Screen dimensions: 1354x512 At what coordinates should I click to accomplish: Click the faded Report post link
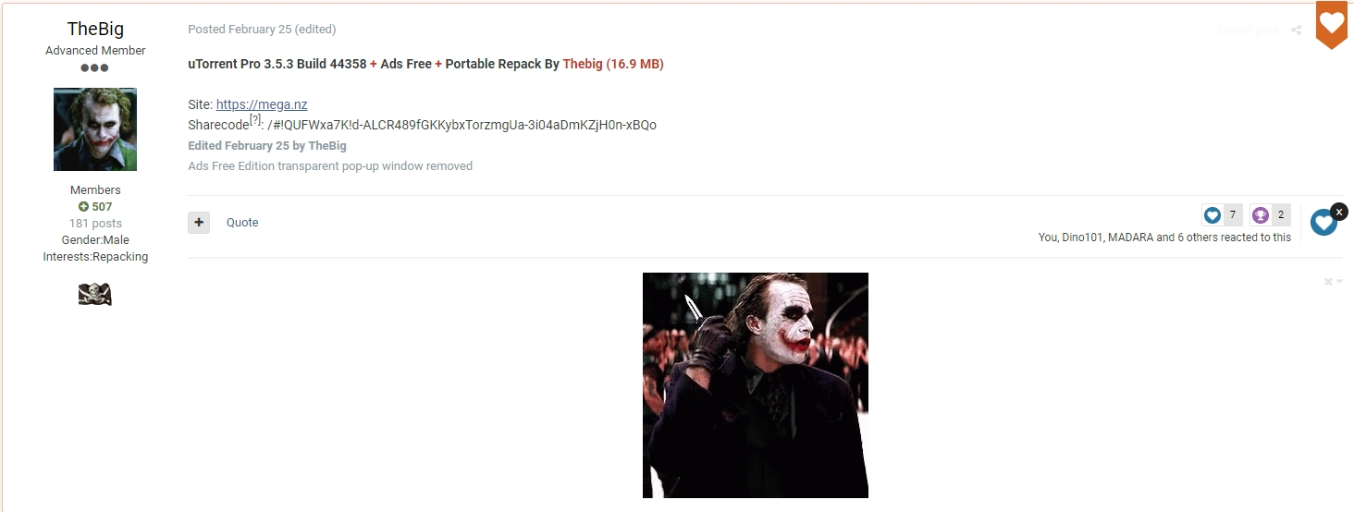point(1248,30)
